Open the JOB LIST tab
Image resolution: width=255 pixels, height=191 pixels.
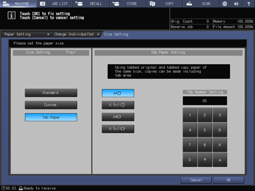tap(55, 3)
